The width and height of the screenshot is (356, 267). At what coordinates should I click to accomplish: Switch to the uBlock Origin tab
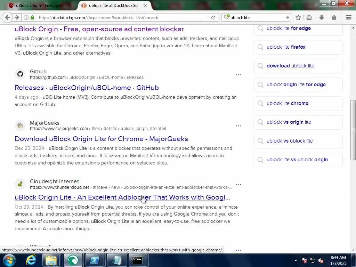(39, 6)
